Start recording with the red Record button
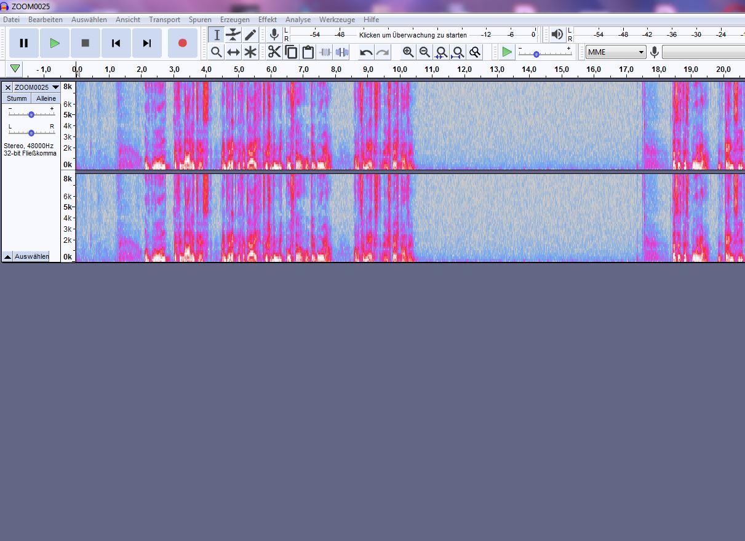Image resolution: width=745 pixels, height=541 pixels. 183,43
